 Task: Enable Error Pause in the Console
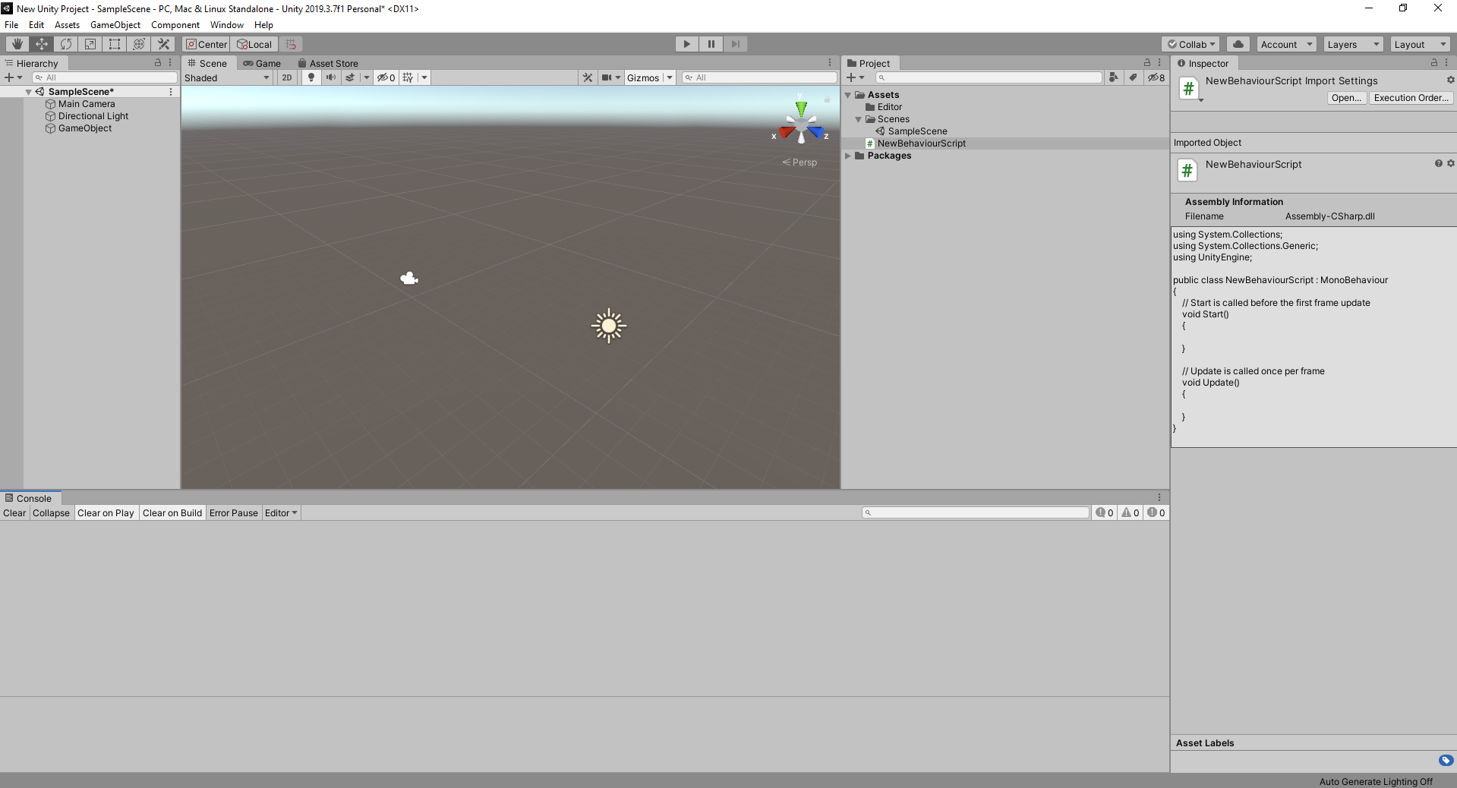[x=233, y=512]
